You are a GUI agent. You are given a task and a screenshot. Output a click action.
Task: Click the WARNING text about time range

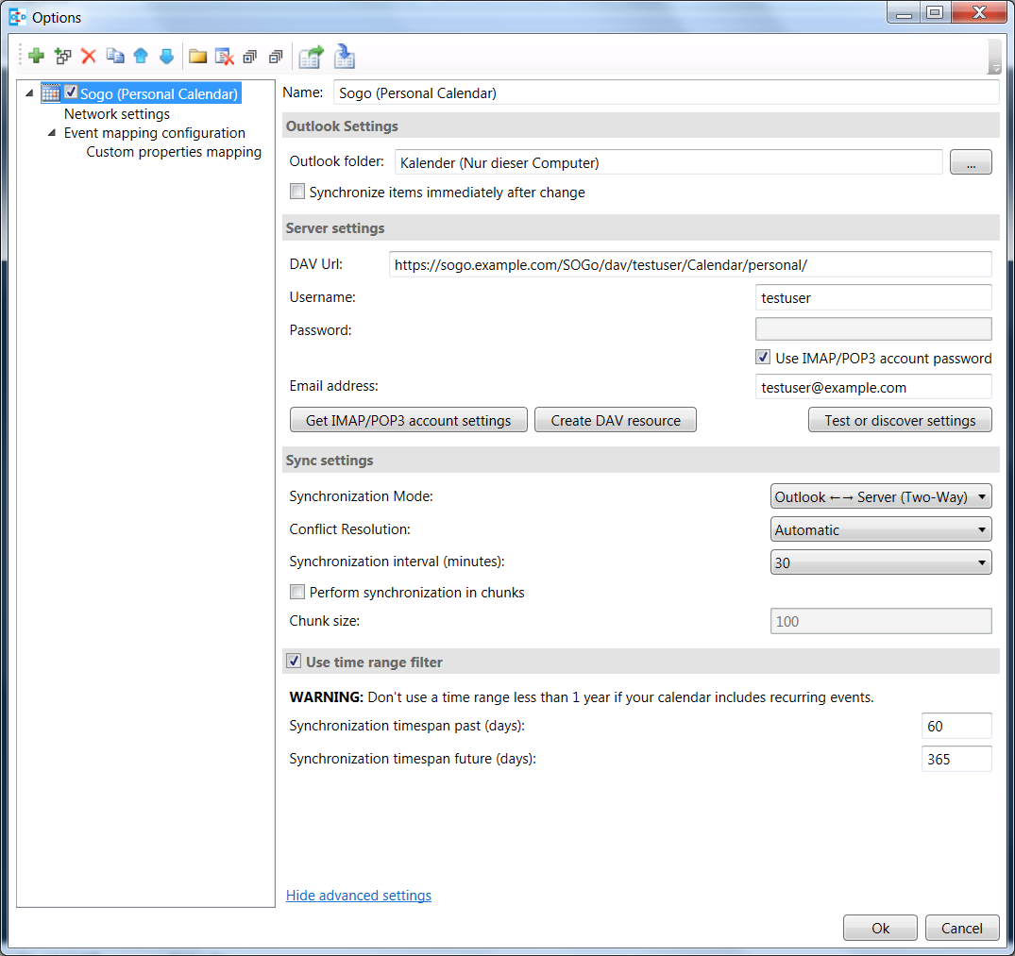tap(582, 697)
